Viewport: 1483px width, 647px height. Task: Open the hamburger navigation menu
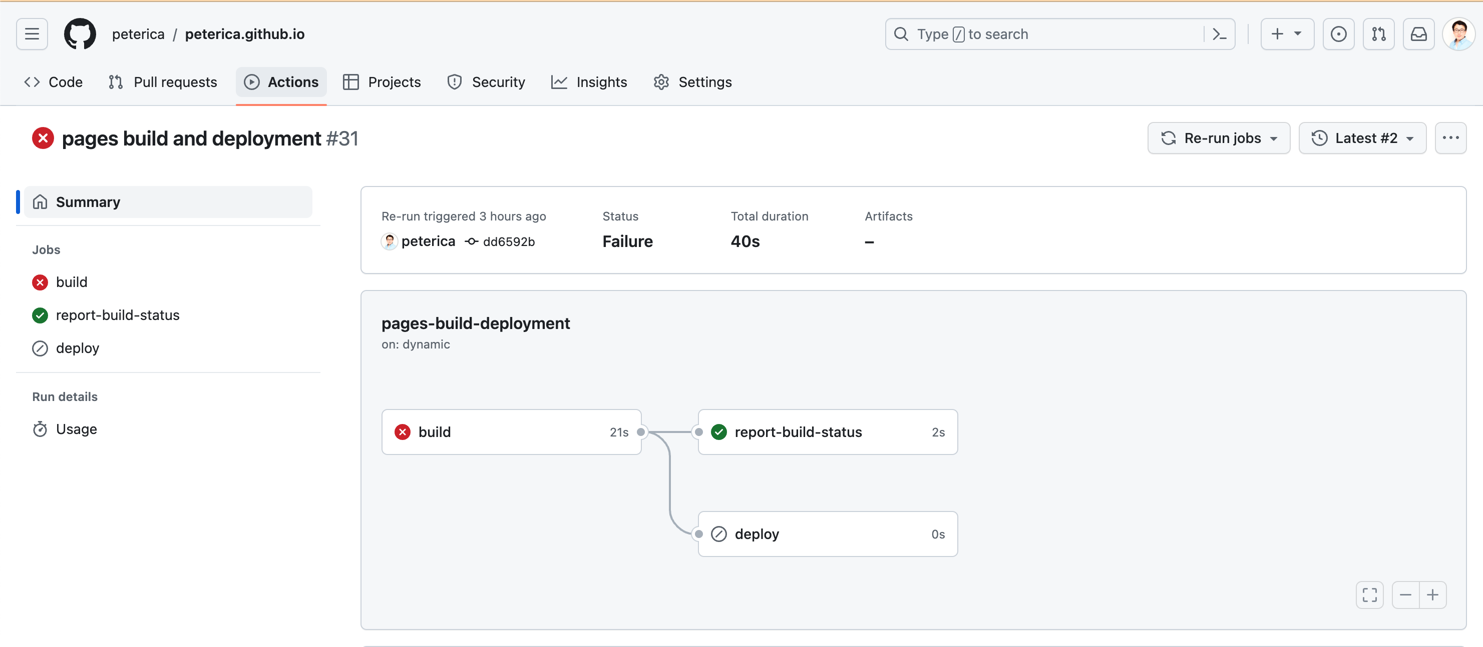pos(32,34)
